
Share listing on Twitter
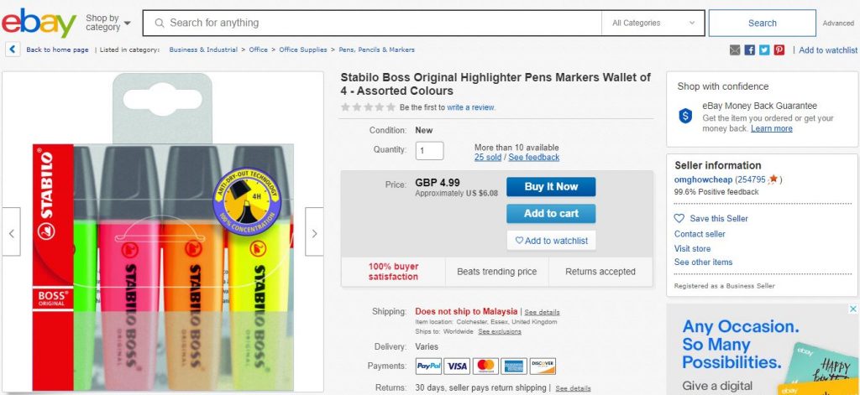point(764,50)
